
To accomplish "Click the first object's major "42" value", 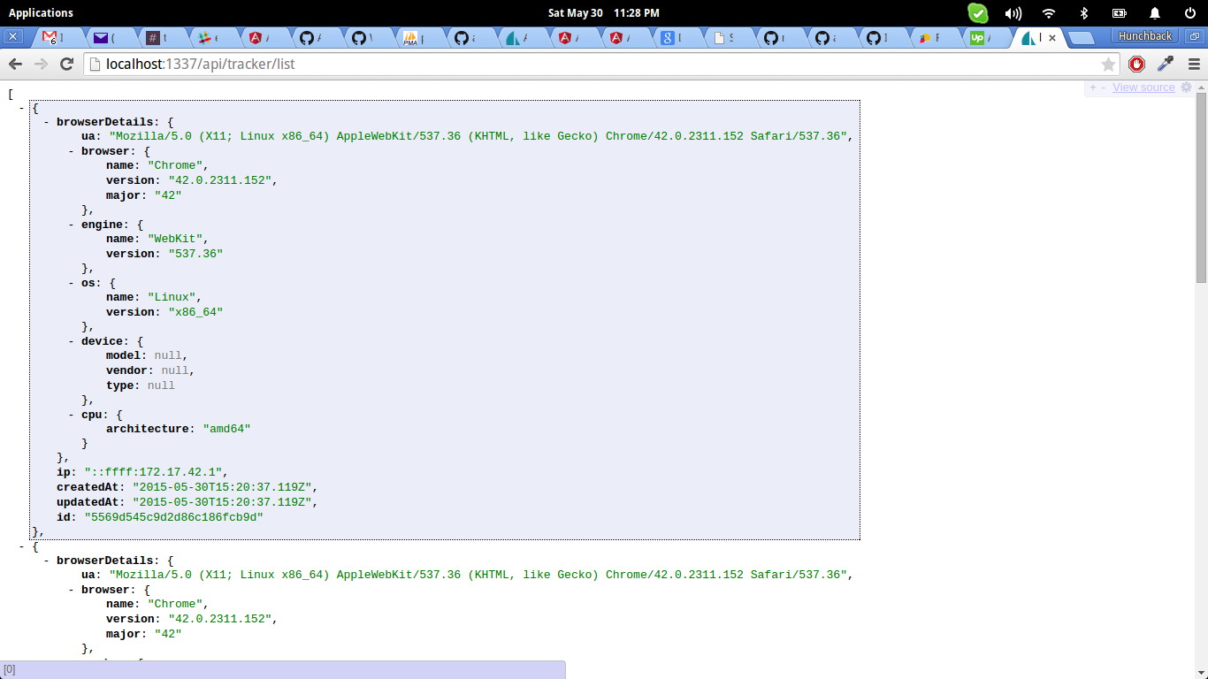I will click(168, 196).
